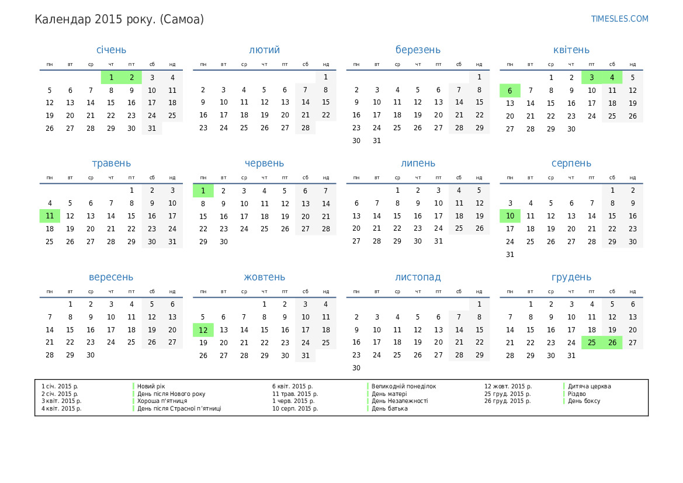This screenshot has width=683, height=483.
Task: Click the Календар 2015 року title
Action: [x=119, y=19]
